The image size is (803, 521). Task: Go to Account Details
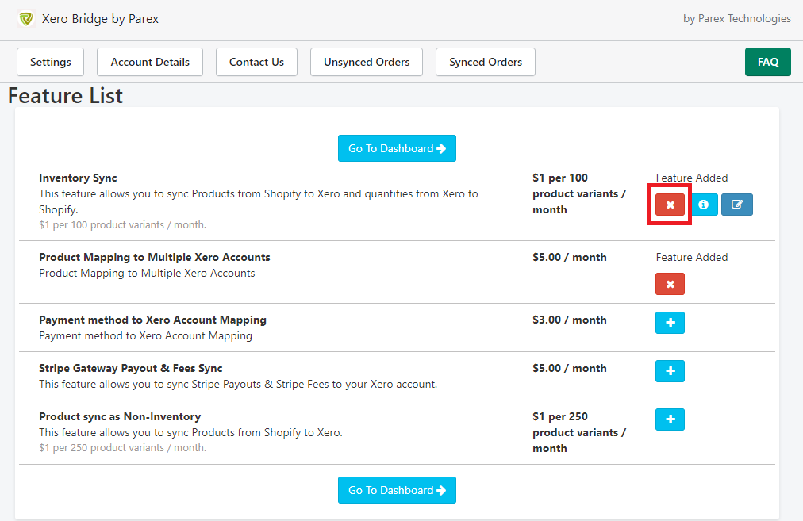150,62
